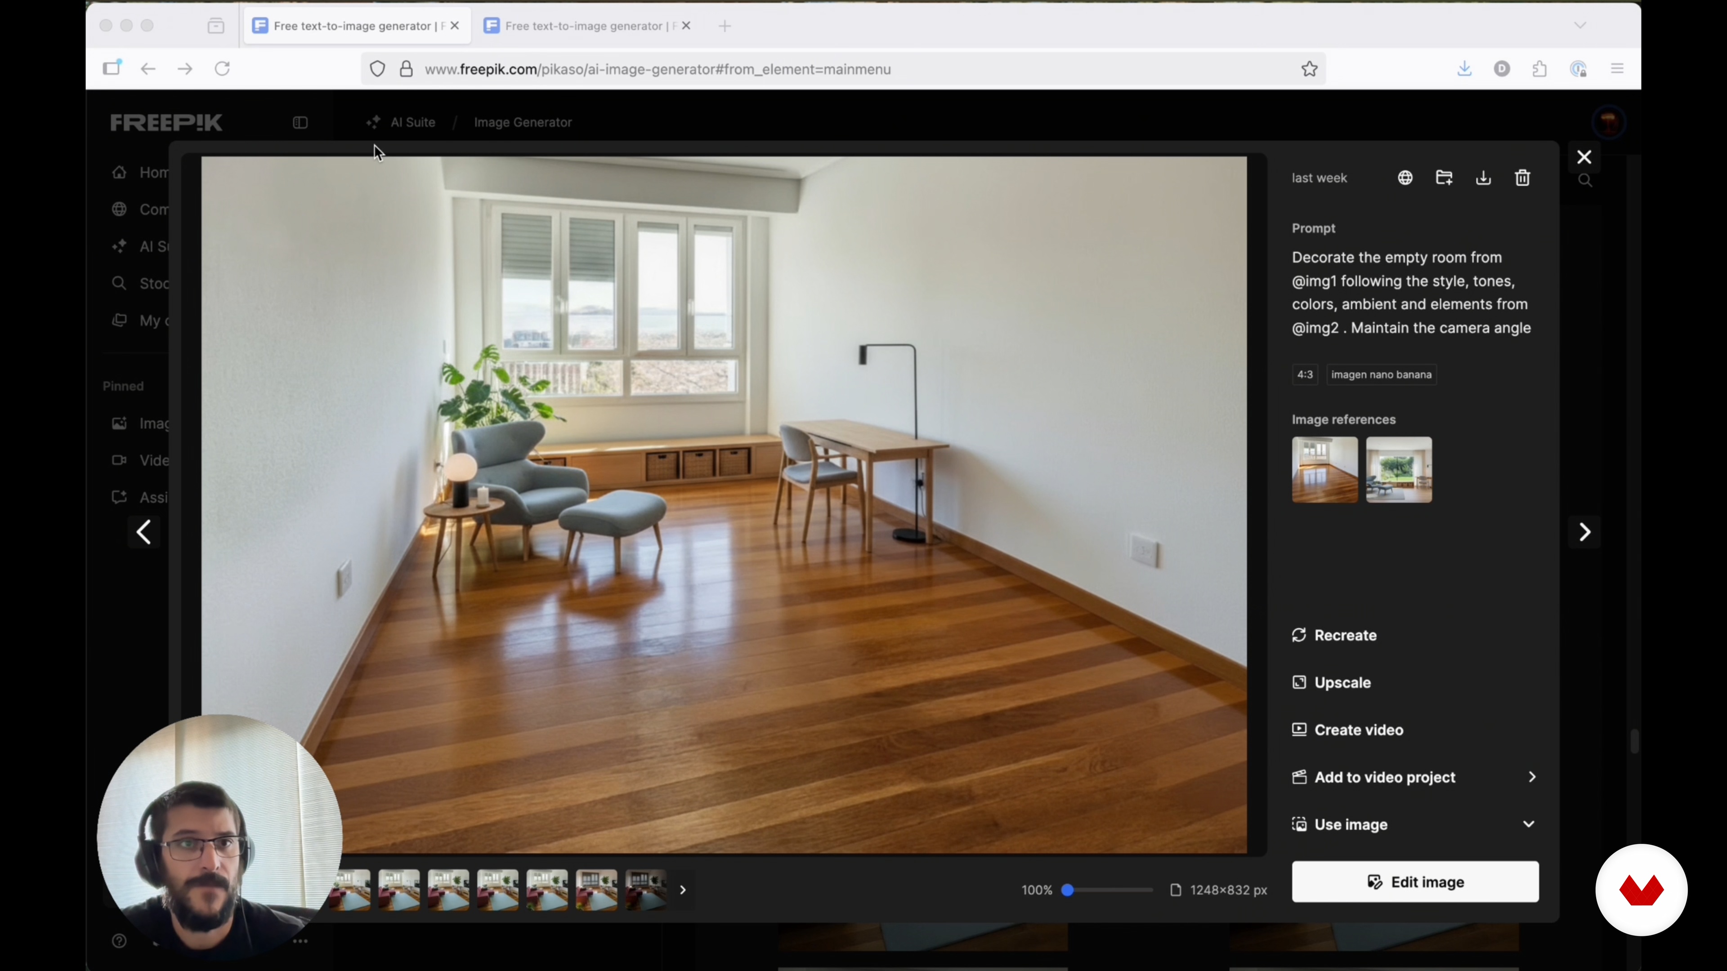Viewport: 1727px width, 971px height.
Task: Click the globe publish icon
Action: coord(1405,178)
